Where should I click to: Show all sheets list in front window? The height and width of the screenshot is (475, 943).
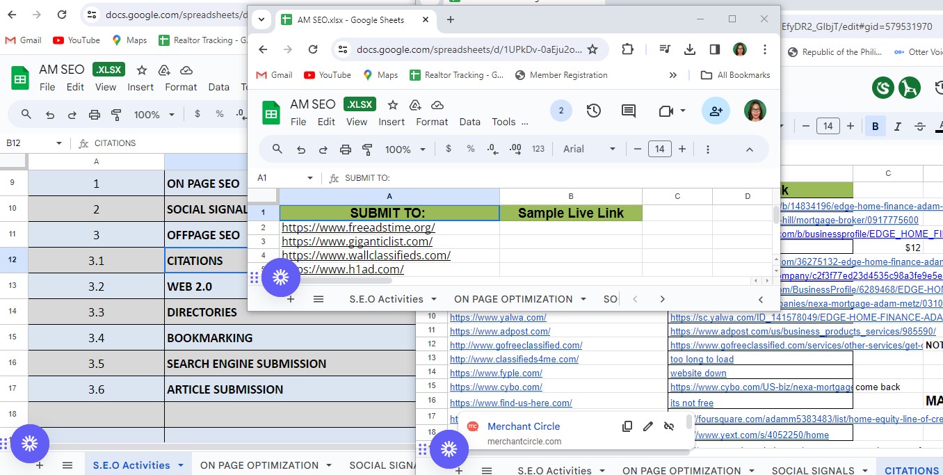tap(319, 299)
